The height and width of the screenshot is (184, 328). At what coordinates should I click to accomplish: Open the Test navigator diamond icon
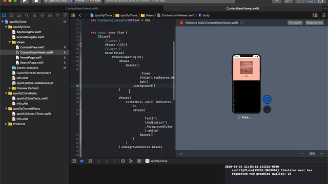pyautogui.click(x=42, y=15)
